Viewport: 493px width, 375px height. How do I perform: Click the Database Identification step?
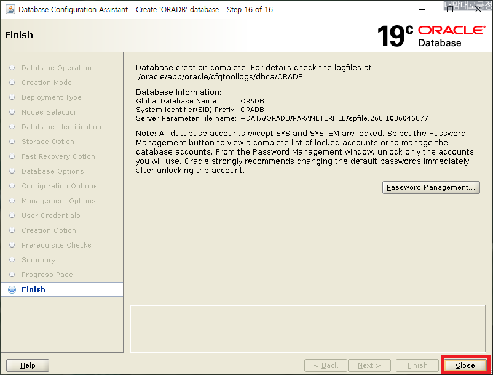click(x=61, y=127)
